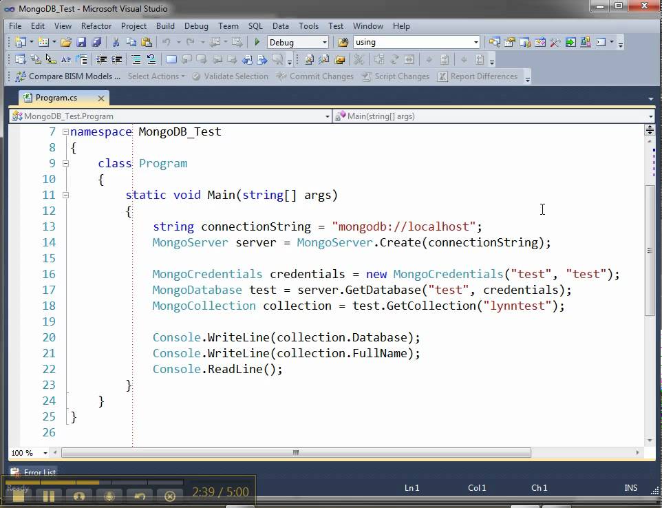
Task: Decrease line indent using the toolbar icon
Action: coord(101,59)
